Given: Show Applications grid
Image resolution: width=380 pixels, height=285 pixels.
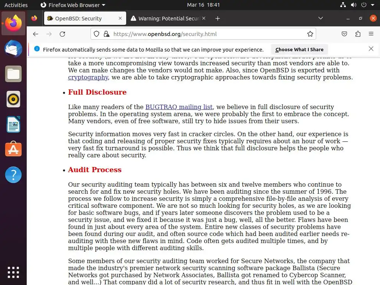Looking at the screenshot, I should tap(13, 272).
